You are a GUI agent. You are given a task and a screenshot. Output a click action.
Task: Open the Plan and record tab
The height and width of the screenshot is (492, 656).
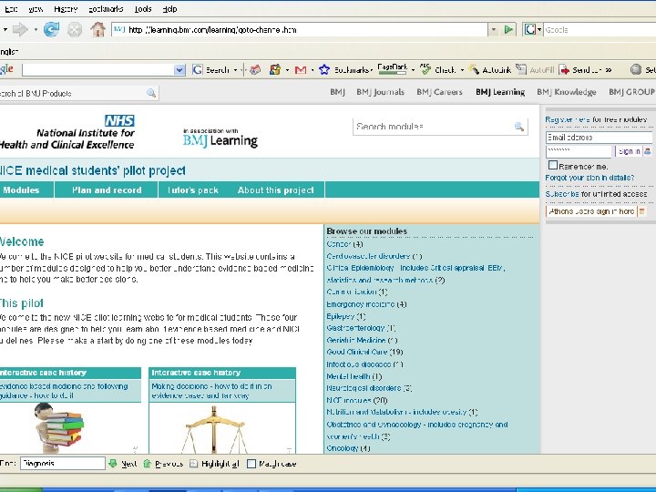click(107, 190)
